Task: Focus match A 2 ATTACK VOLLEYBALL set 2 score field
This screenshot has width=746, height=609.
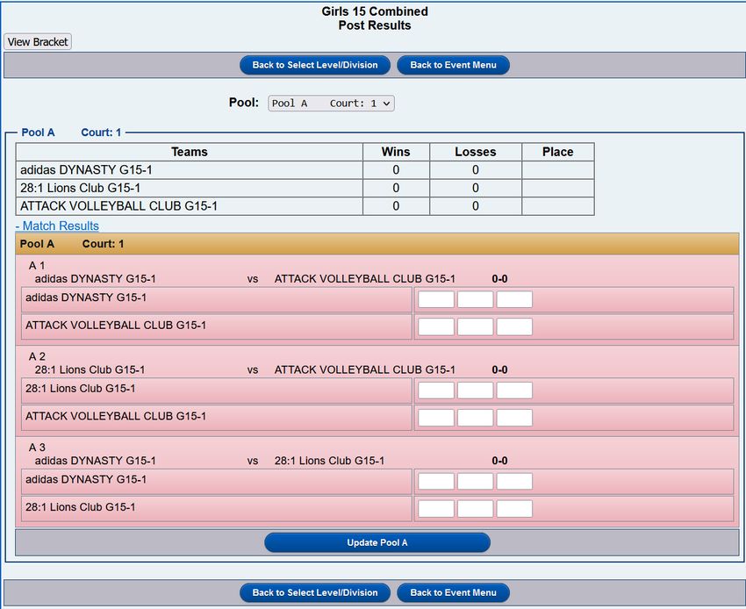Action: 476,418
